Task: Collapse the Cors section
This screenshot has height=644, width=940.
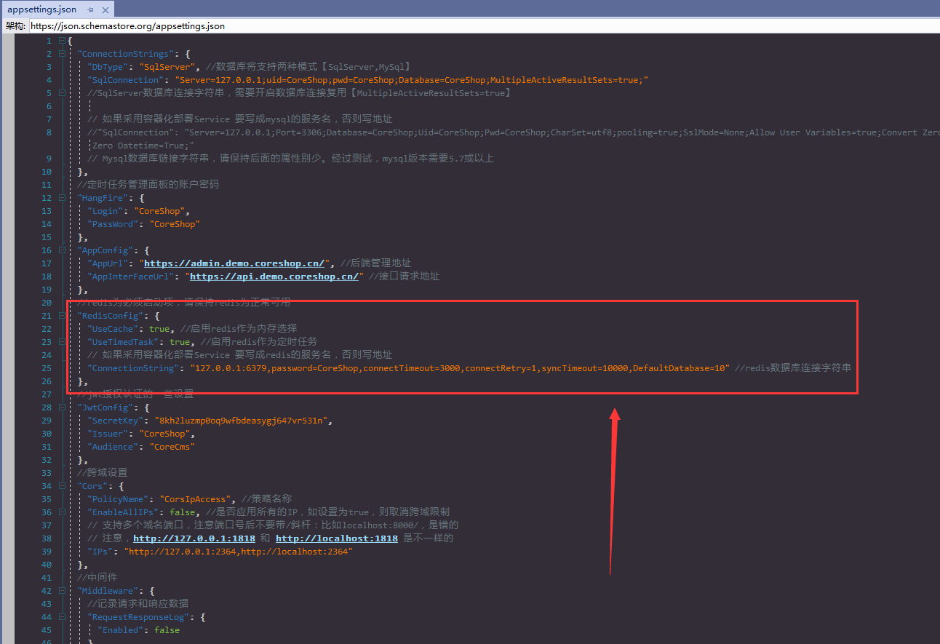Action: pos(60,486)
